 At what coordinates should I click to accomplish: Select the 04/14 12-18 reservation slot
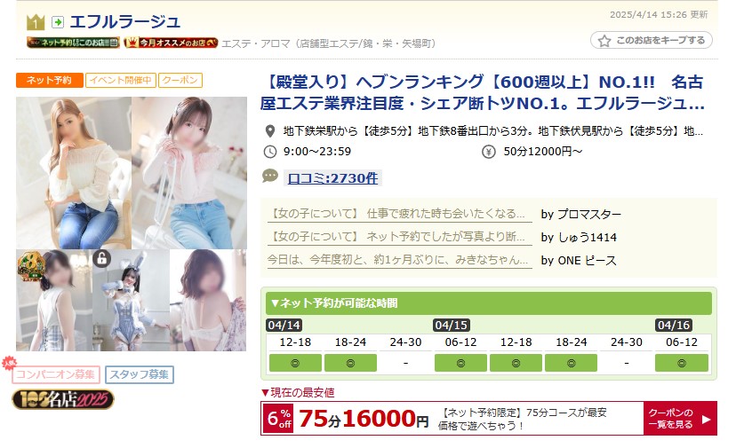(295, 363)
